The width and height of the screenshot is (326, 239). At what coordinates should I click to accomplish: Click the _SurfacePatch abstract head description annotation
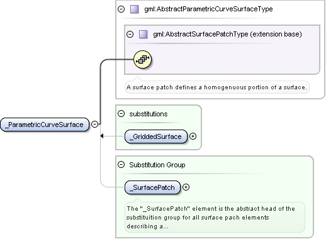point(215,218)
